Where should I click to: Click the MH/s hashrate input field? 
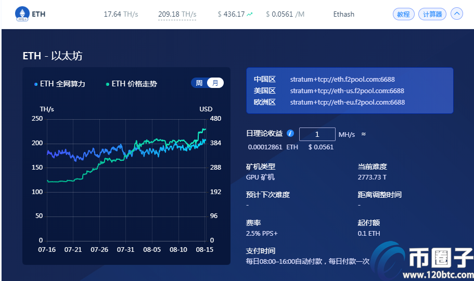tap(317, 134)
